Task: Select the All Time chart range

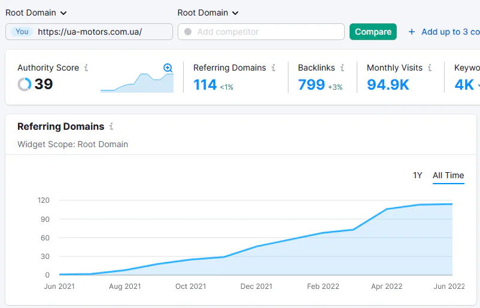Action: click(448, 175)
